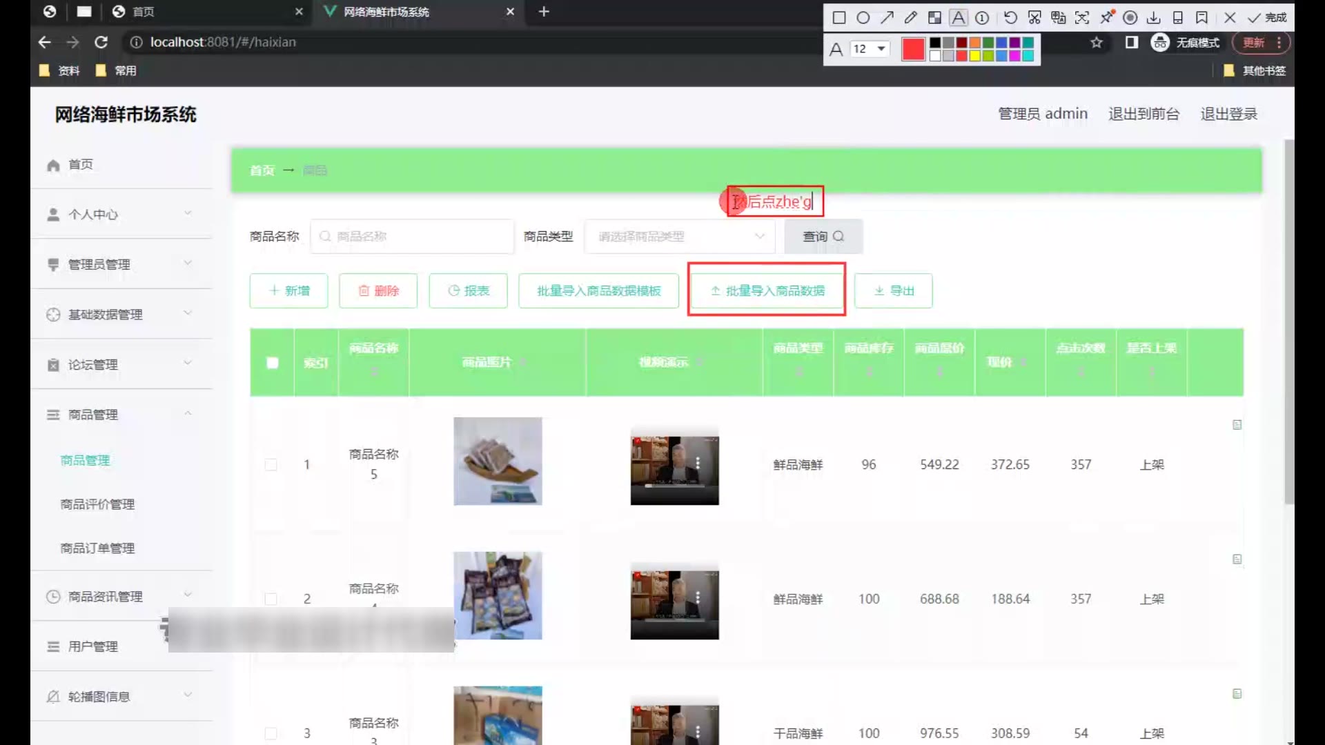The image size is (1325, 745).
Task: Click the undo annotation icon
Action: click(1010, 18)
